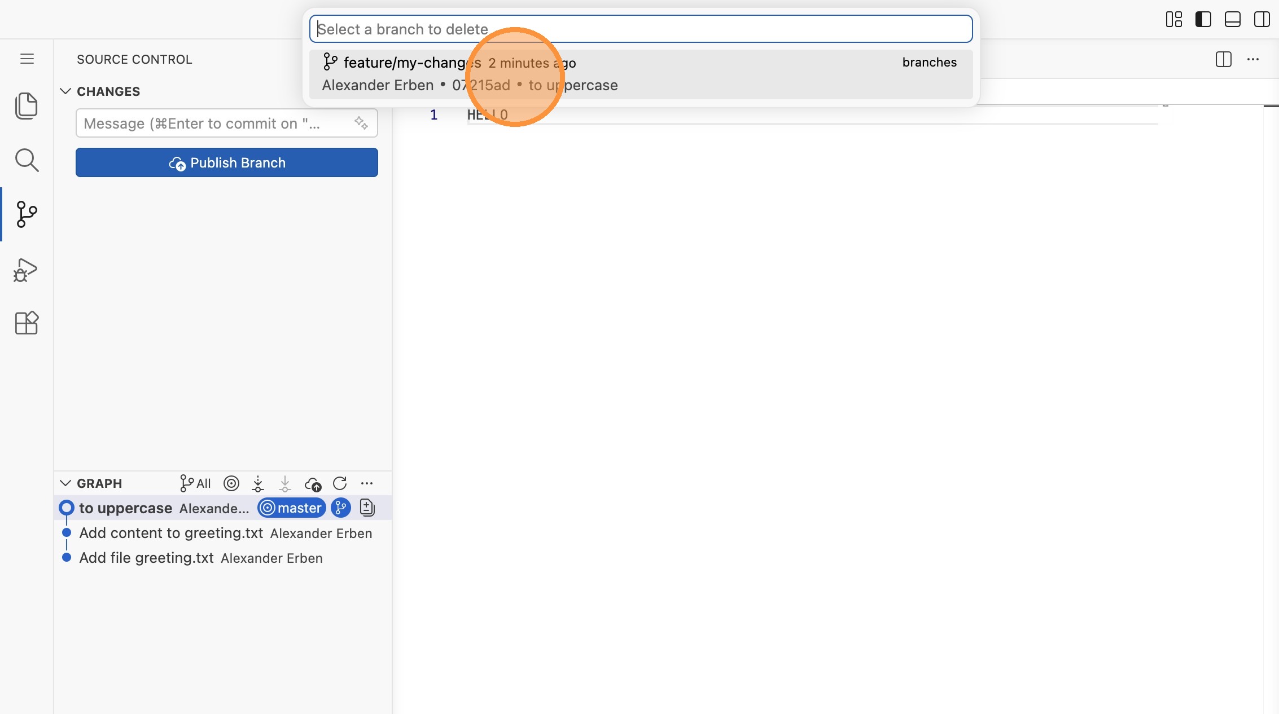This screenshot has height=714, width=1279.
Task: Generate commit message with sparkle icon
Action: point(361,123)
